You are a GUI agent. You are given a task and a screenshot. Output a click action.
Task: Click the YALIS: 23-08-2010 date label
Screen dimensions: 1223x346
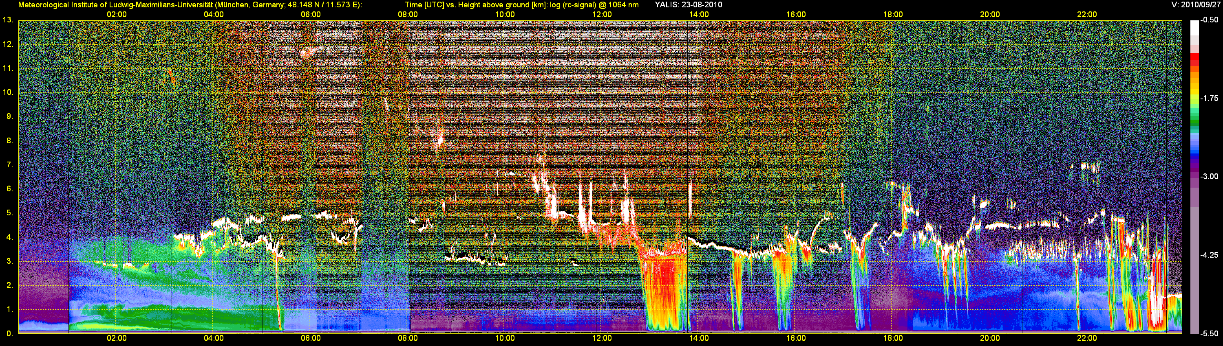(x=689, y=5)
